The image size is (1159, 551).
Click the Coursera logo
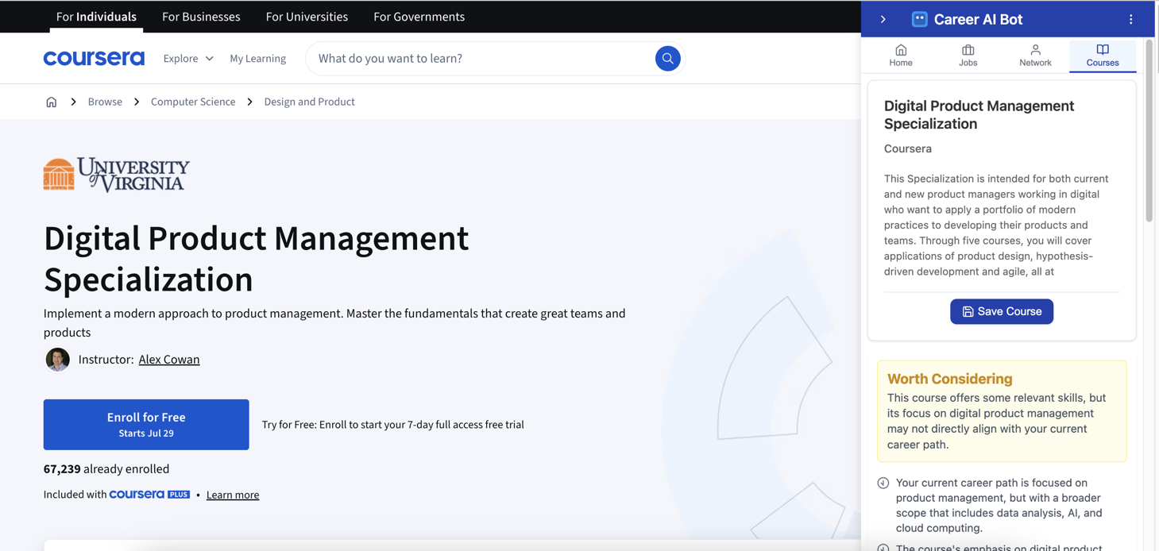(x=94, y=58)
